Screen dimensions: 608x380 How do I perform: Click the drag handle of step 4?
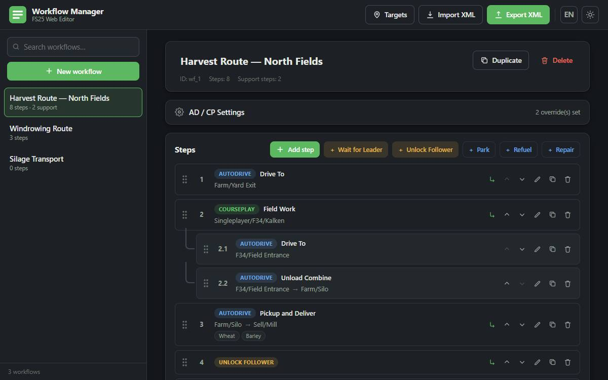(x=184, y=362)
